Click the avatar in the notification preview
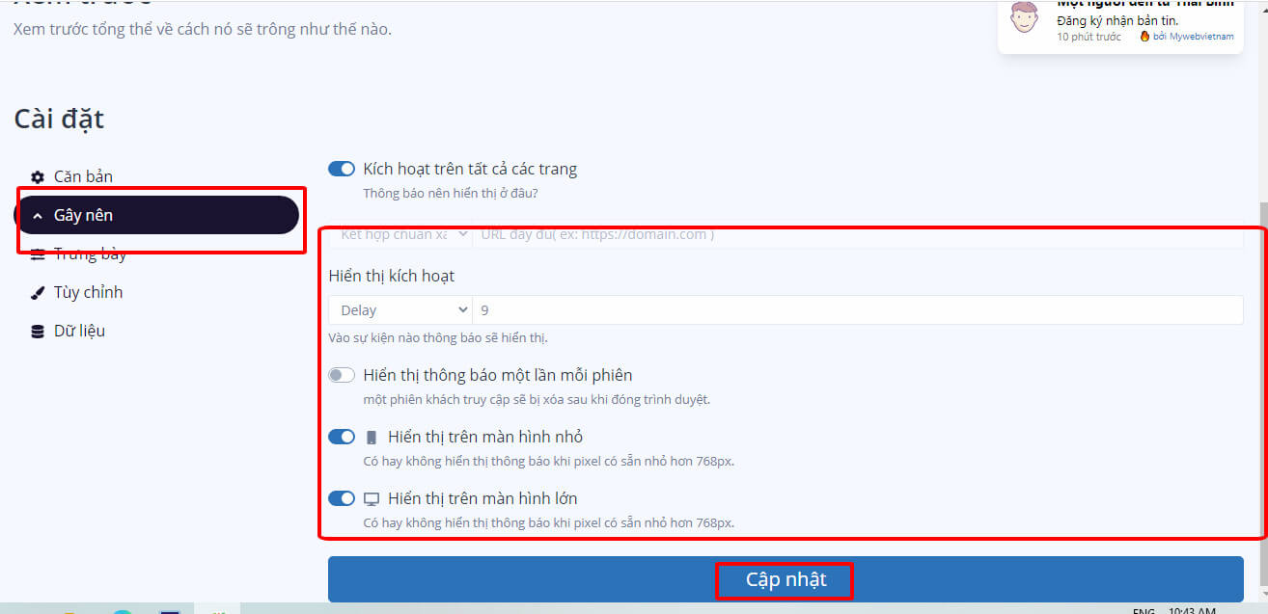Image resolution: width=1268 pixels, height=614 pixels. (1024, 17)
